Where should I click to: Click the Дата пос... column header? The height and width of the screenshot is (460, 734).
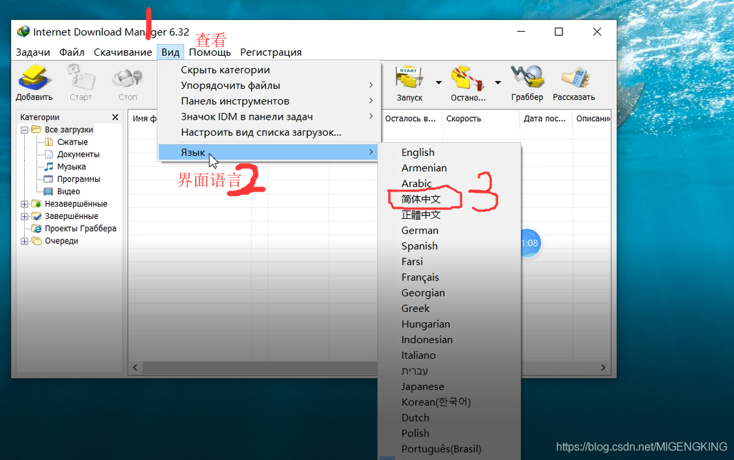[x=546, y=119]
